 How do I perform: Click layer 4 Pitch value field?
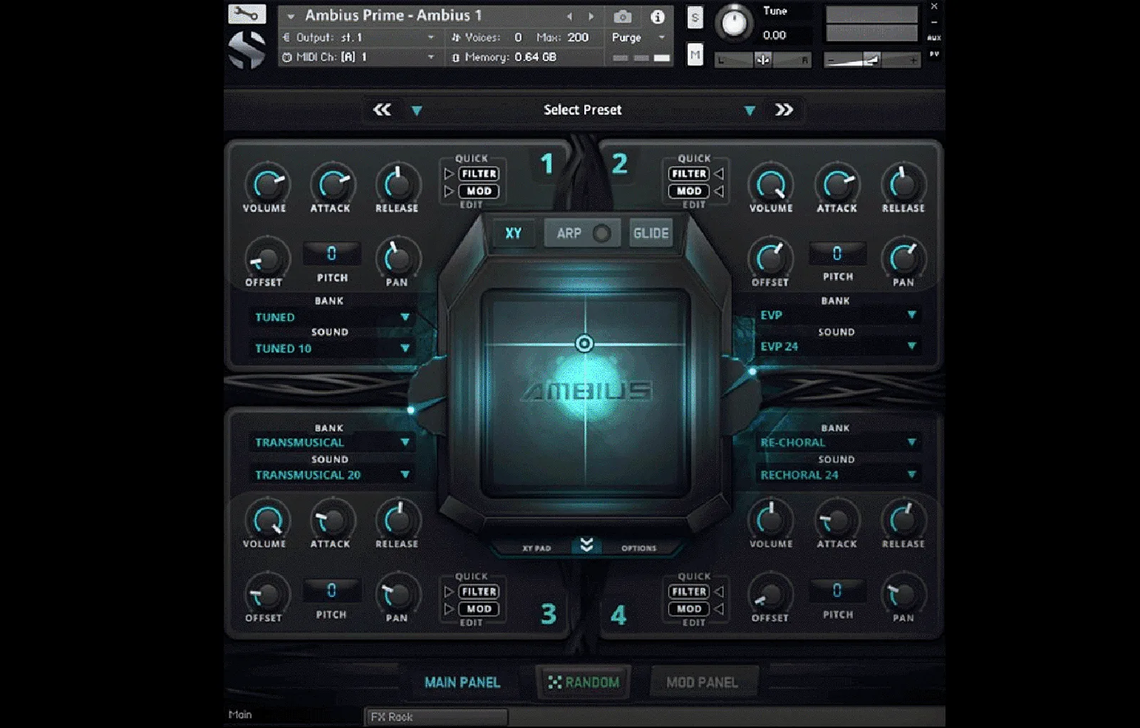837,591
